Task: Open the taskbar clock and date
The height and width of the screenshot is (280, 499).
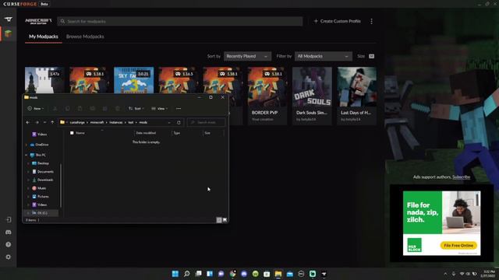Action: coord(489,274)
